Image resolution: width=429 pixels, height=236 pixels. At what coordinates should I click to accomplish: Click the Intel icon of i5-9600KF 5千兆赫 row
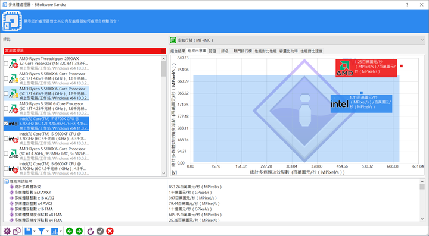[13, 139]
